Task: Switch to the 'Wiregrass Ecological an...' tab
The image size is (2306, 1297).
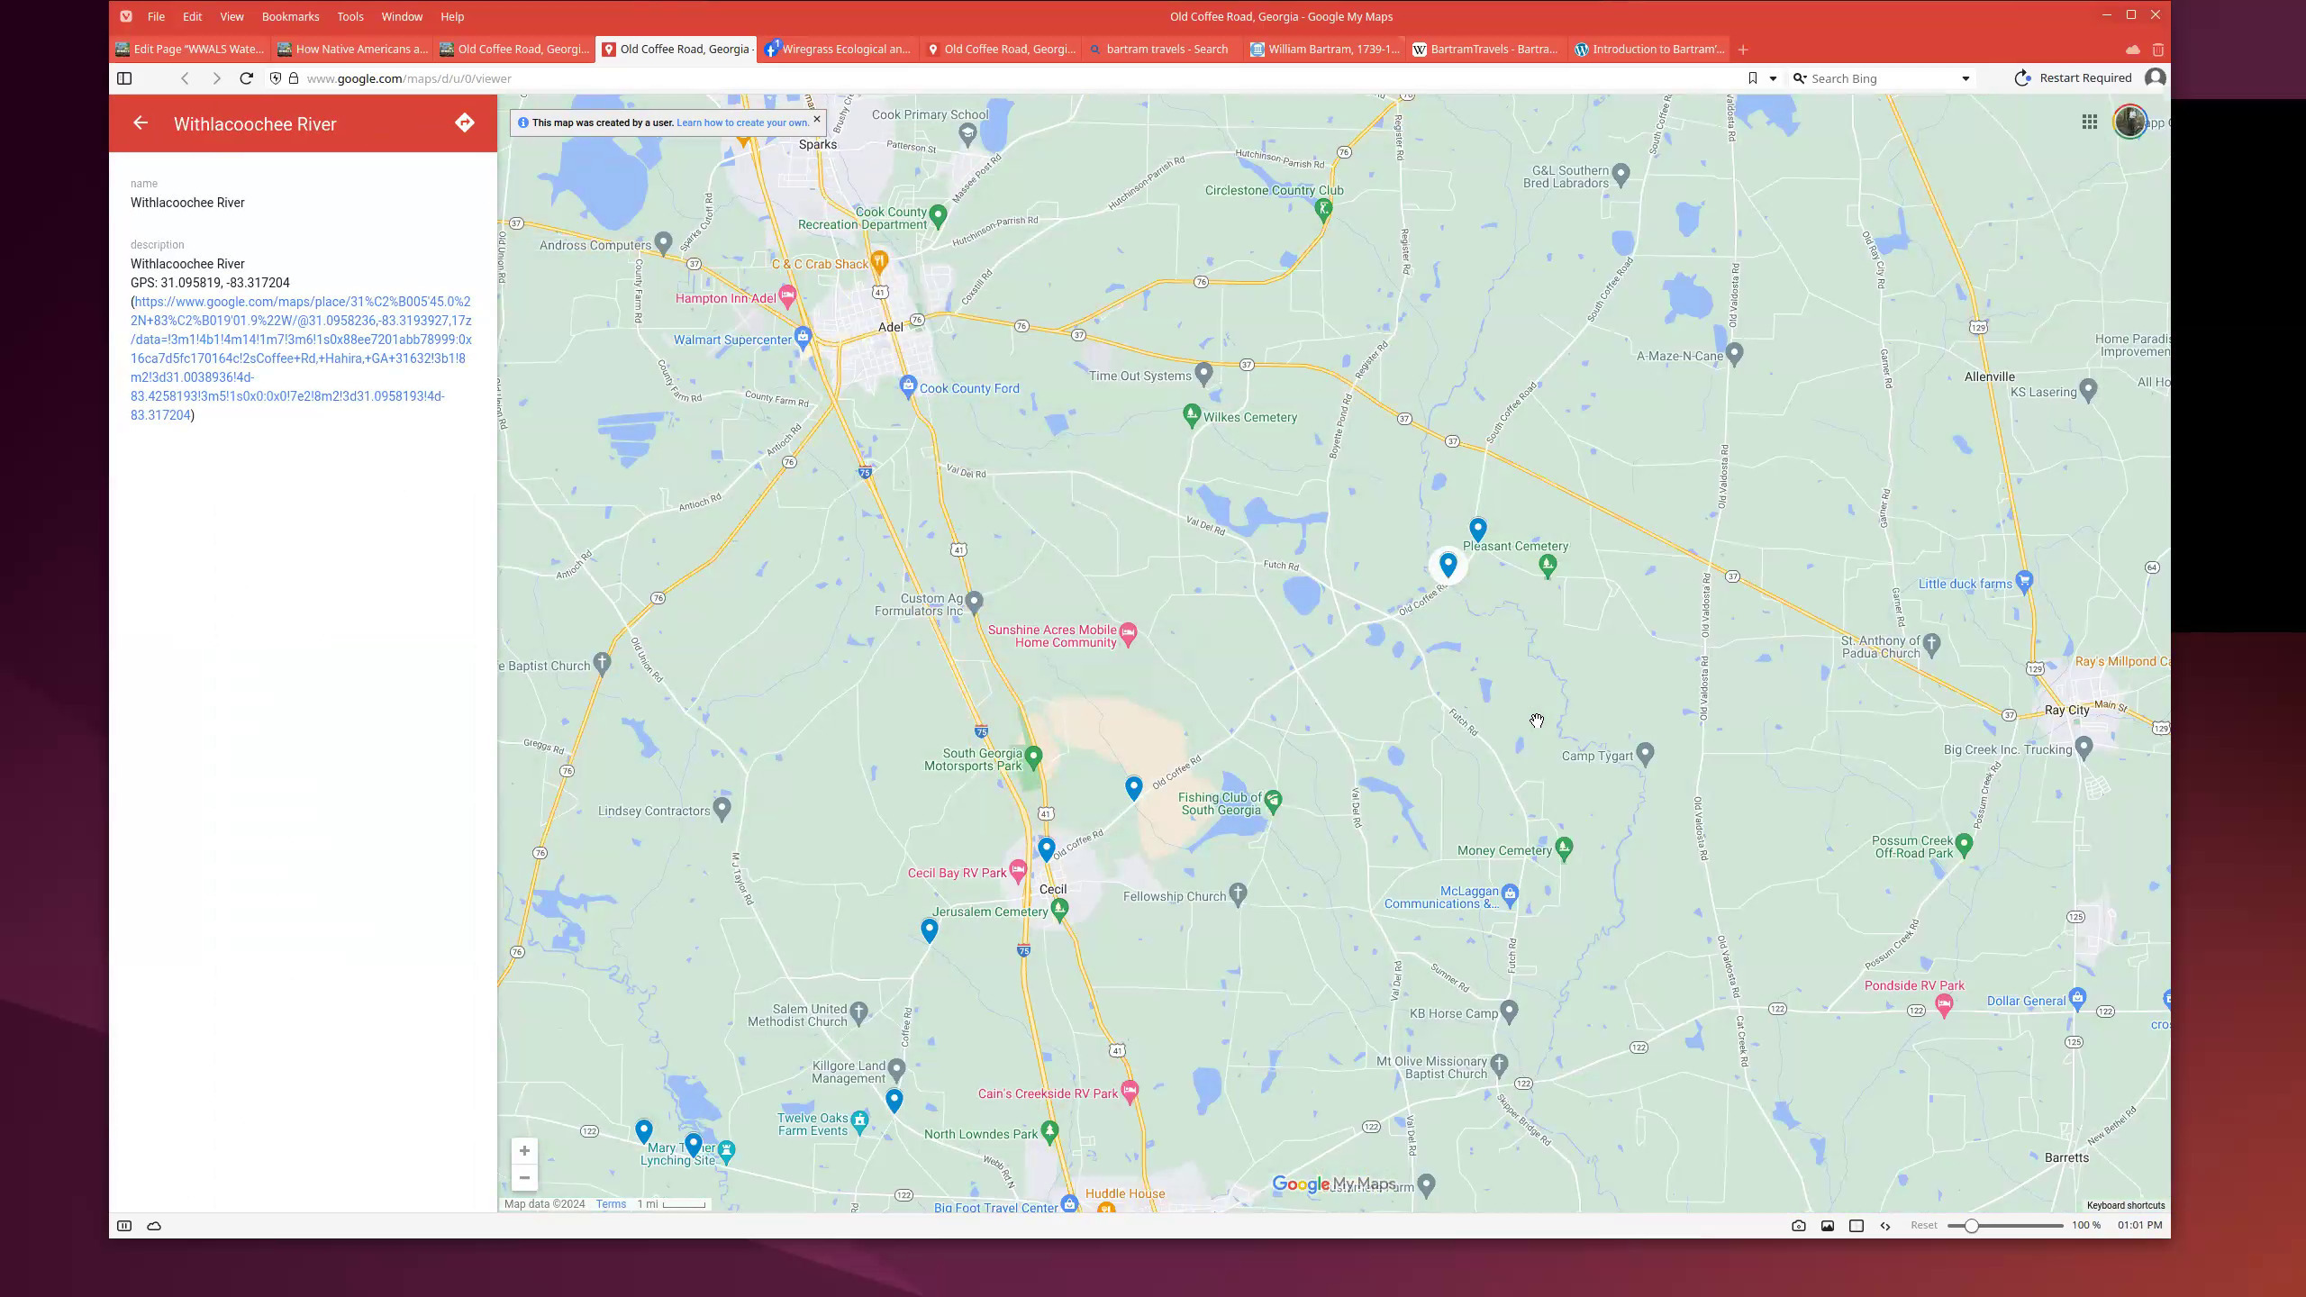Action: (x=839, y=50)
